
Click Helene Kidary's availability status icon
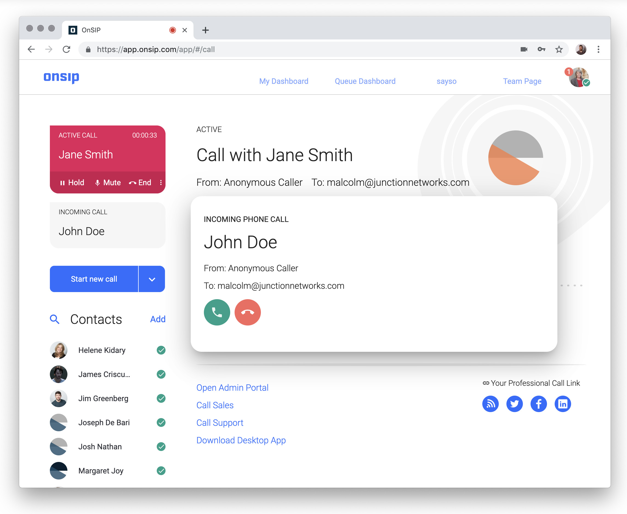pyautogui.click(x=161, y=350)
